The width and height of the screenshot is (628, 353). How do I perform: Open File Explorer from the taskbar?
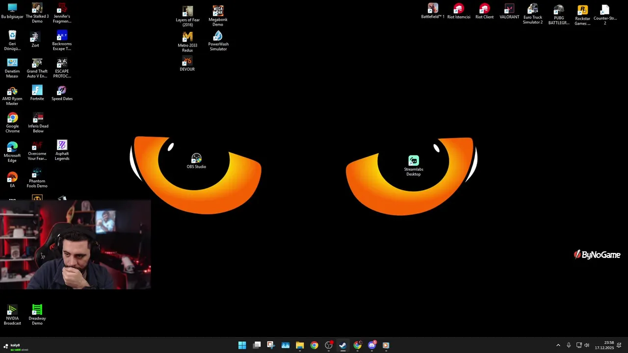coord(300,345)
